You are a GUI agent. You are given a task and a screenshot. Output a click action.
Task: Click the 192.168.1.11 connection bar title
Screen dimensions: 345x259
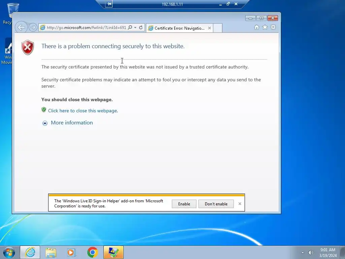172,4
